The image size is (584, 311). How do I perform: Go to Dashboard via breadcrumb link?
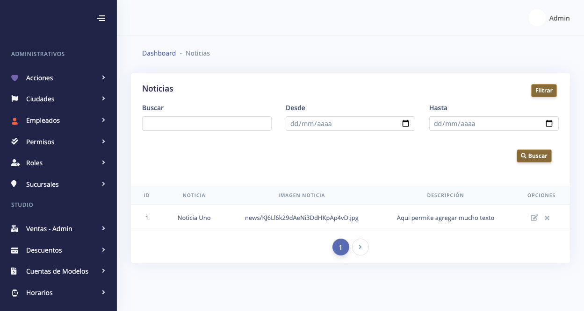click(x=159, y=53)
